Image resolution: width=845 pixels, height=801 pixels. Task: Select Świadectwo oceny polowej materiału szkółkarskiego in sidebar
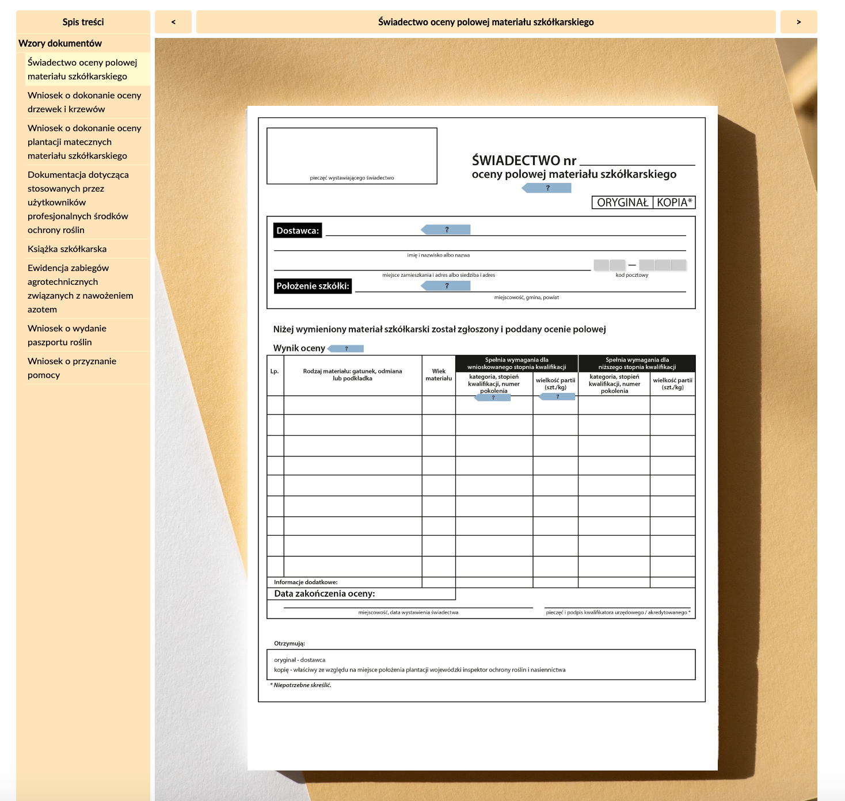coord(82,69)
